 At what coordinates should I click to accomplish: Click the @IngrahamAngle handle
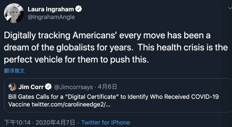click(51, 17)
